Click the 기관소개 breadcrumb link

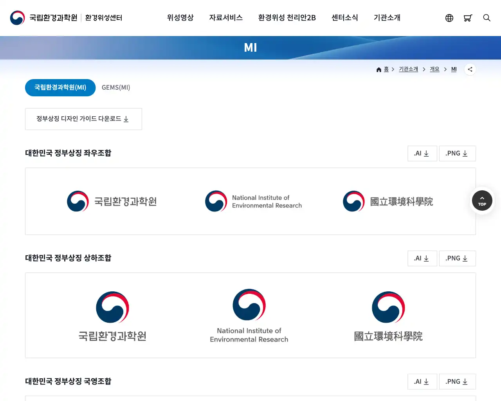click(x=408, y=69)
